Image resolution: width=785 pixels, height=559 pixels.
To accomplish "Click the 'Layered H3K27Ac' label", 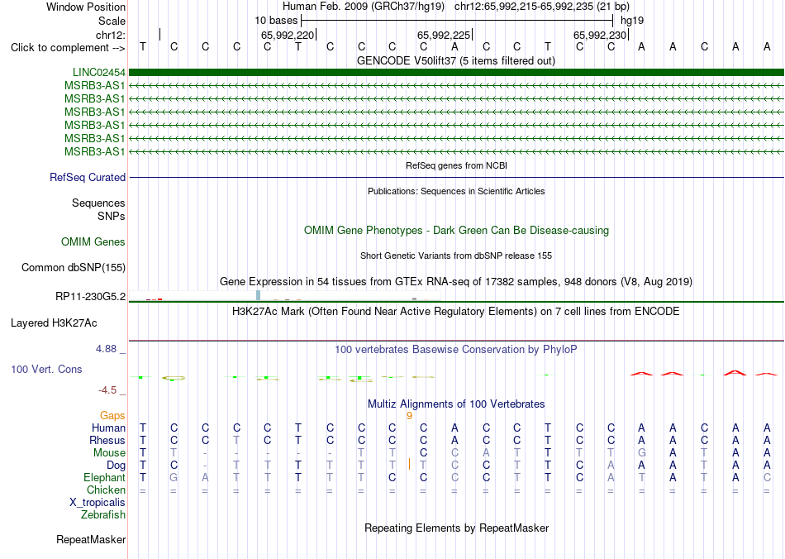I will [54, 323].
